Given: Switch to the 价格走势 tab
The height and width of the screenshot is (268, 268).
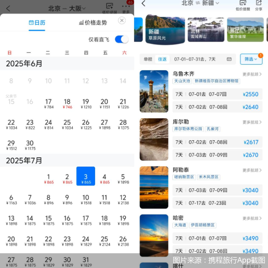Looking at the screenshot, I should (93, 23).
